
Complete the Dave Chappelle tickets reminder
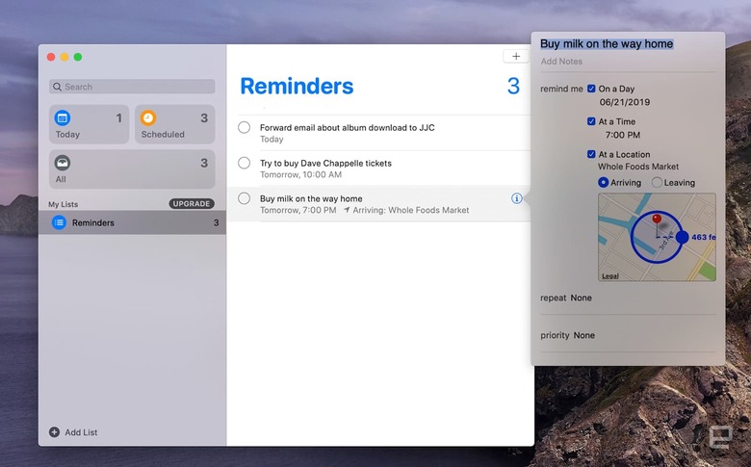pyautogui.click(x=244, y=163)
